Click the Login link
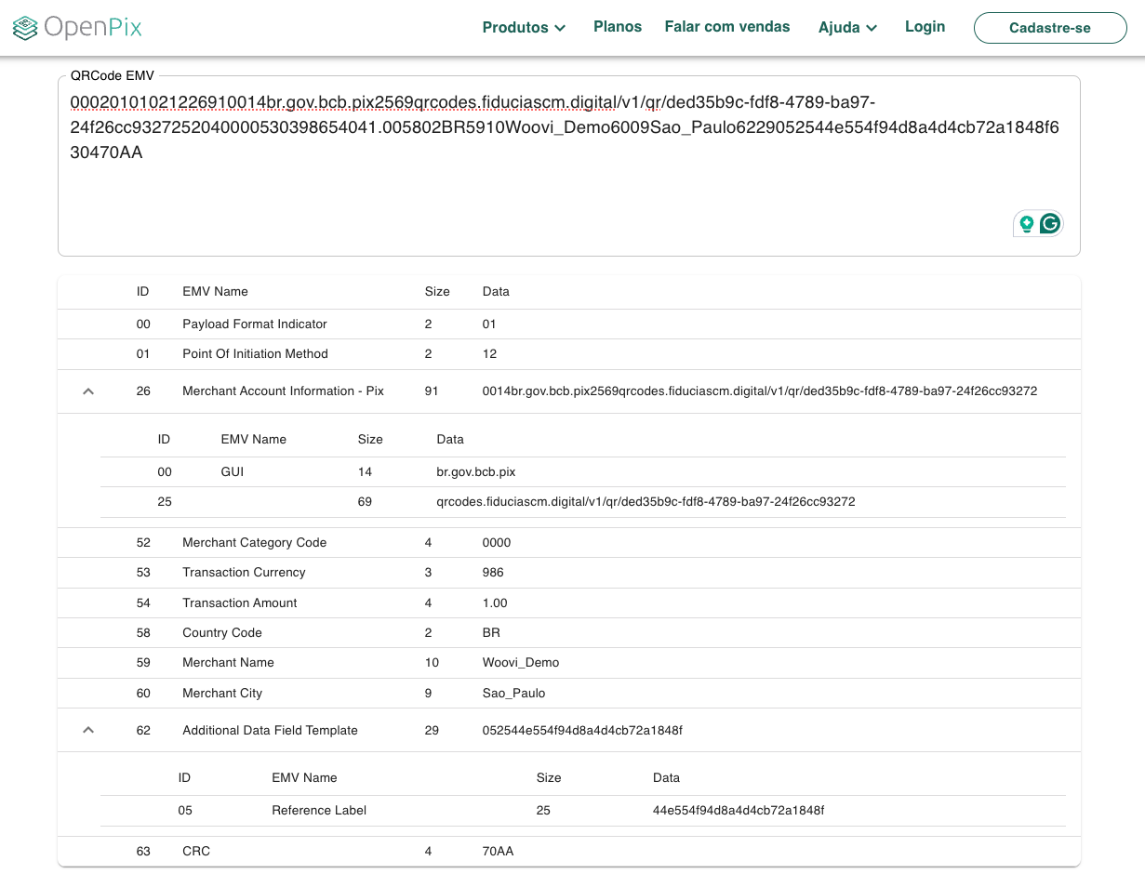Screen dimensions: 1145x874 tap(925, 27)
